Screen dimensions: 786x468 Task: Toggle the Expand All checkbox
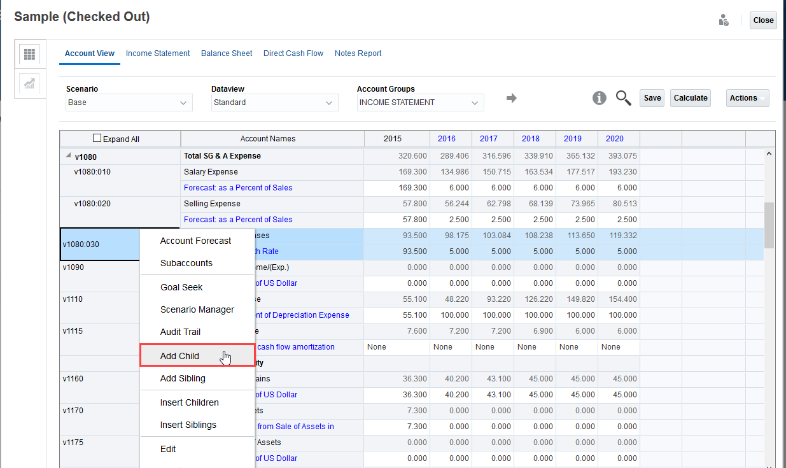[x=97, y=138]
